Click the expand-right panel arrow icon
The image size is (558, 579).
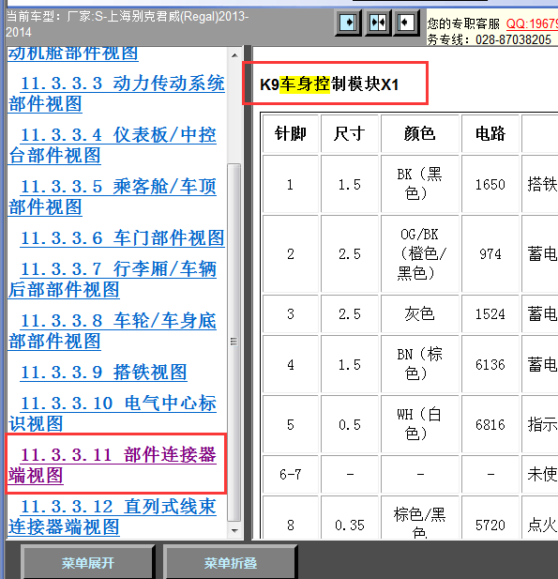[x=348, y=23]
